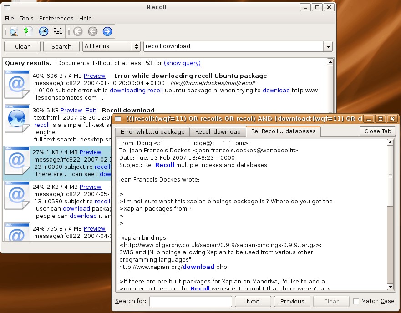Open the Tools menu
401x313 pixels.
point(26,19)
